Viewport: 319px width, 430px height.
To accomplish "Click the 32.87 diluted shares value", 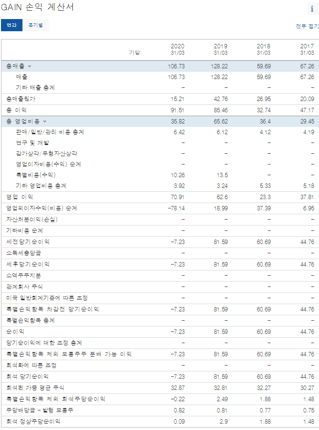I will pyautogui.click(x=178, y=388).
